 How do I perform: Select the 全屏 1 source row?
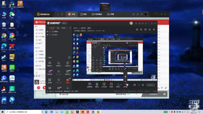click(59, 35)
